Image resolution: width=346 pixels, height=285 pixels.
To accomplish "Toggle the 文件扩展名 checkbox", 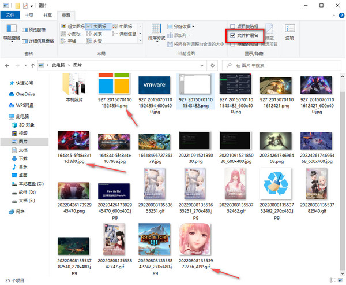I will [232, 36].
